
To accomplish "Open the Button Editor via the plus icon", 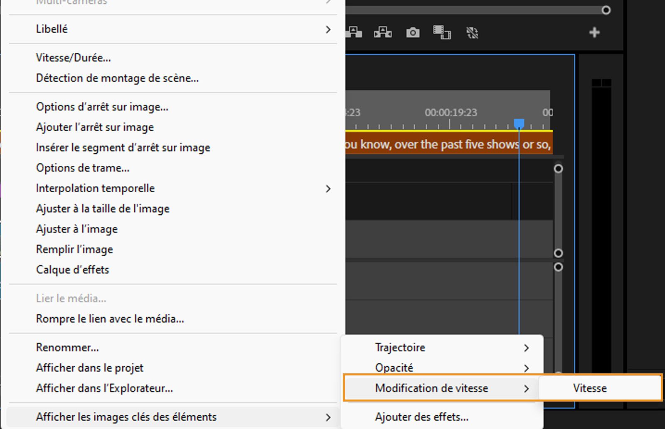I will [x=594, y=32].
